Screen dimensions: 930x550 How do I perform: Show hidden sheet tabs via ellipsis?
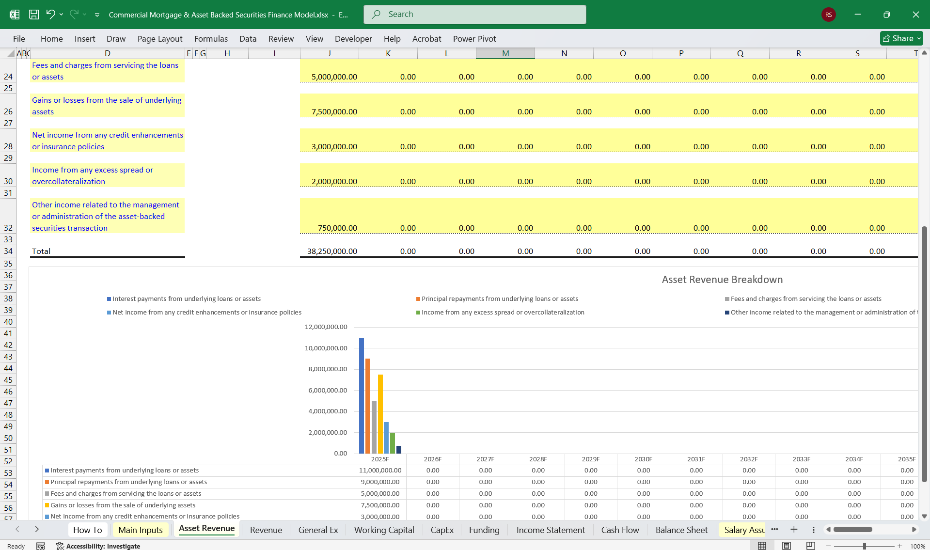(x=774, y=530)
